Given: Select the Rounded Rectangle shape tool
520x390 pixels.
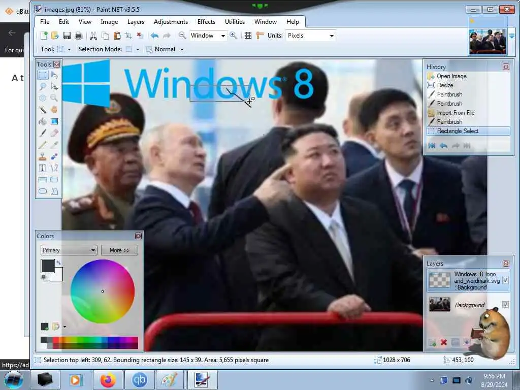Looking at the screenshot, I should pyautogui.click(x=54, y=179).
